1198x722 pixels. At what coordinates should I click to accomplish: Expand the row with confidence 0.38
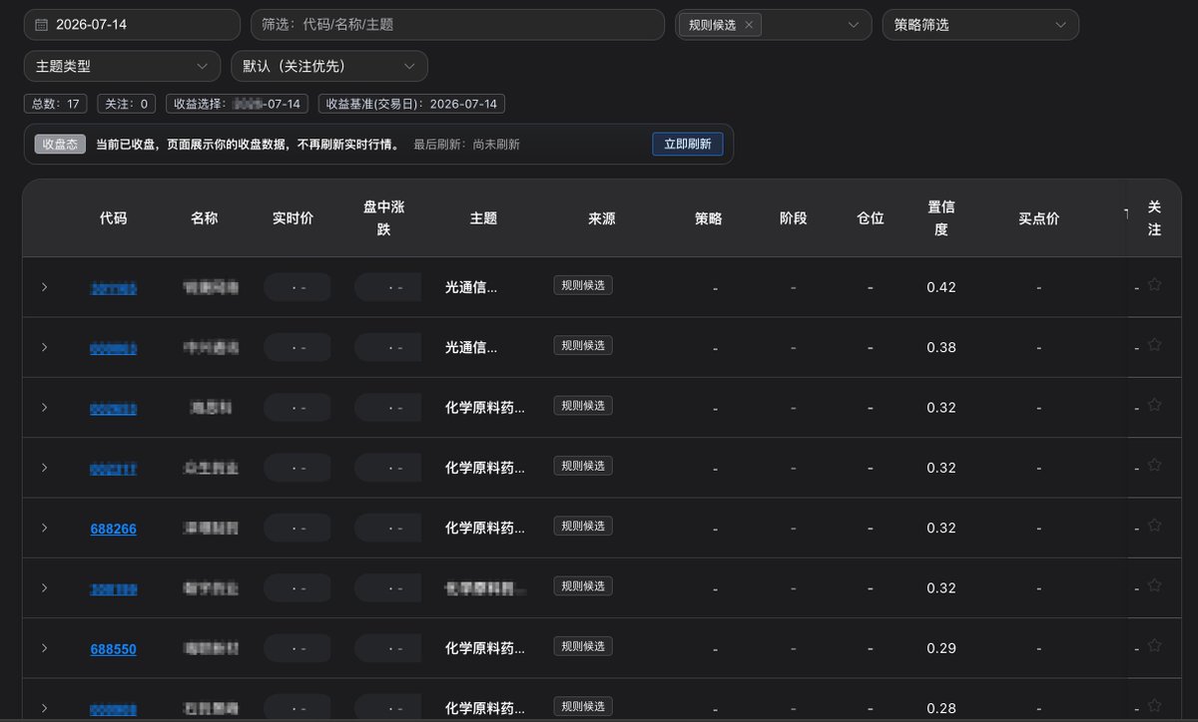coord(44,347)
